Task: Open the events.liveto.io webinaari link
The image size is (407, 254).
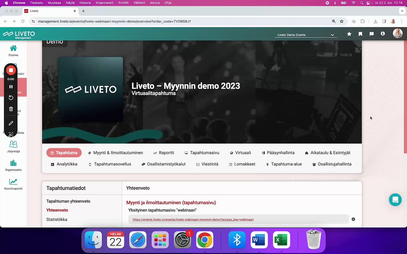Action: (x=193, y=219)
